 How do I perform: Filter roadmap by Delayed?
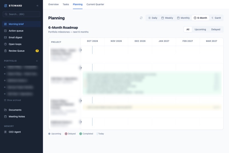click(x=216, y=29)
